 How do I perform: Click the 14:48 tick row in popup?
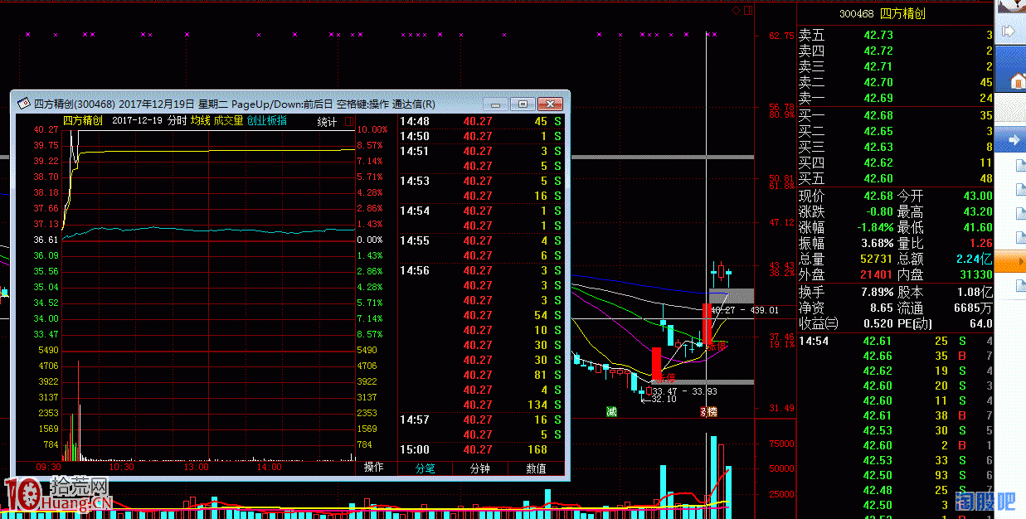tap(480, 121)
